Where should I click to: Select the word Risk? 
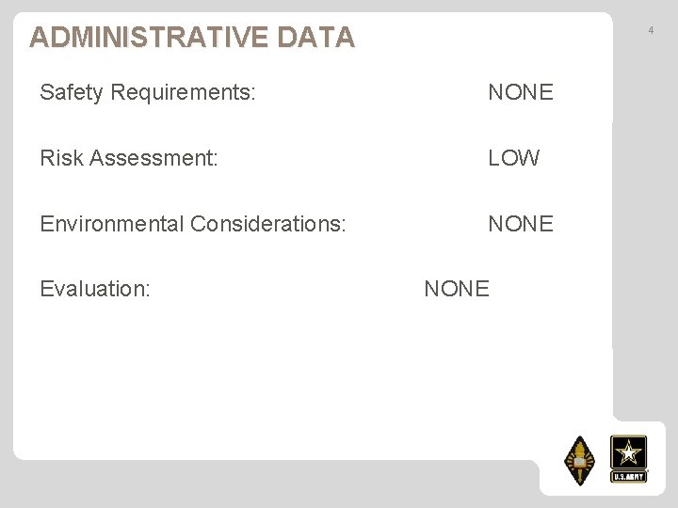click(x=61, y=158)
